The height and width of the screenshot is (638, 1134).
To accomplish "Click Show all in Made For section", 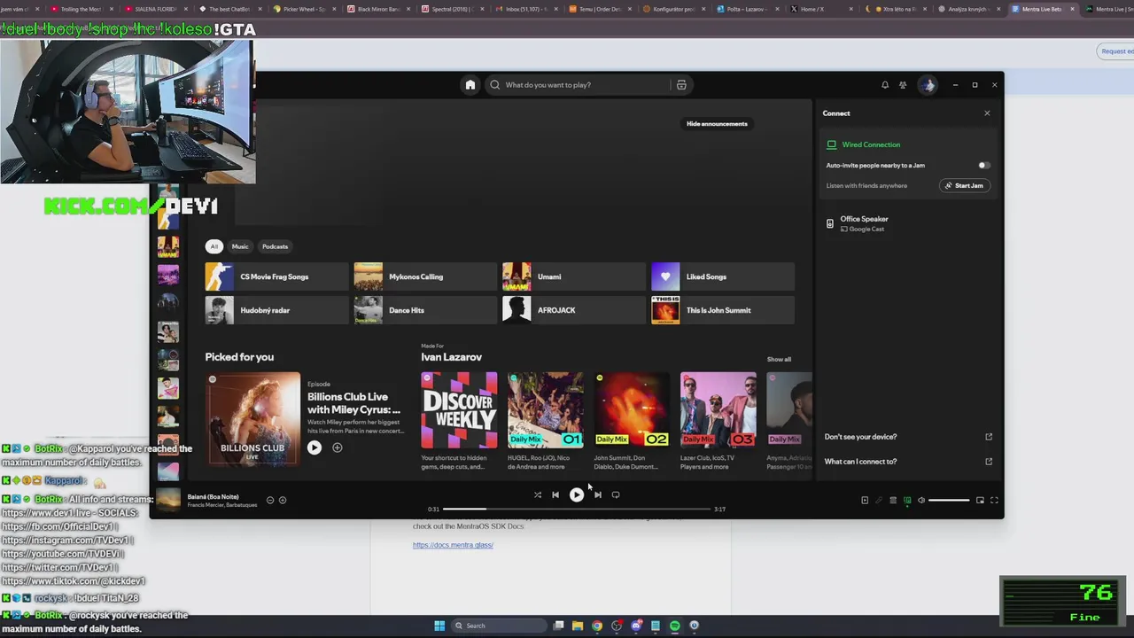I will click(x=779, y=359).
